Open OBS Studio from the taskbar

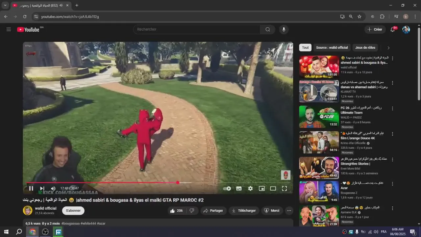[x=45, y=232]
